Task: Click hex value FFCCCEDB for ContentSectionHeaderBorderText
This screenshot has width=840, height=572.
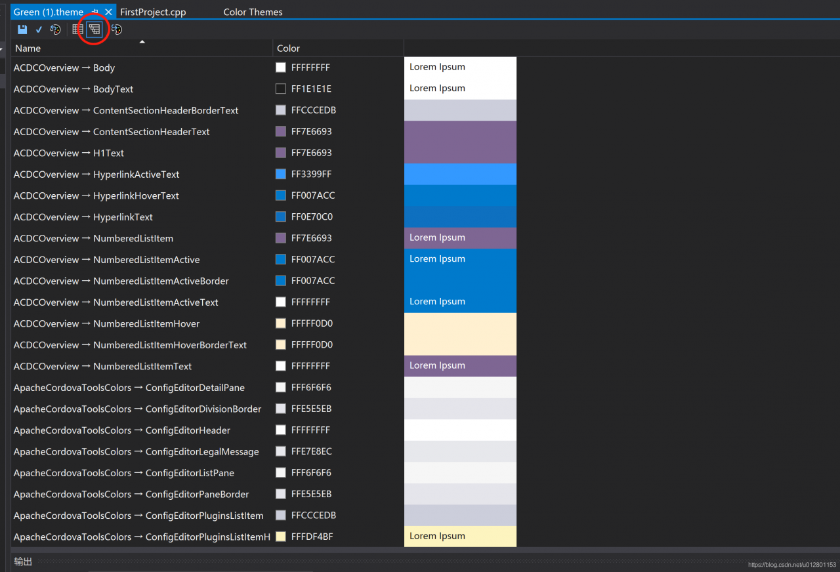Action: [x=314, y=110]
